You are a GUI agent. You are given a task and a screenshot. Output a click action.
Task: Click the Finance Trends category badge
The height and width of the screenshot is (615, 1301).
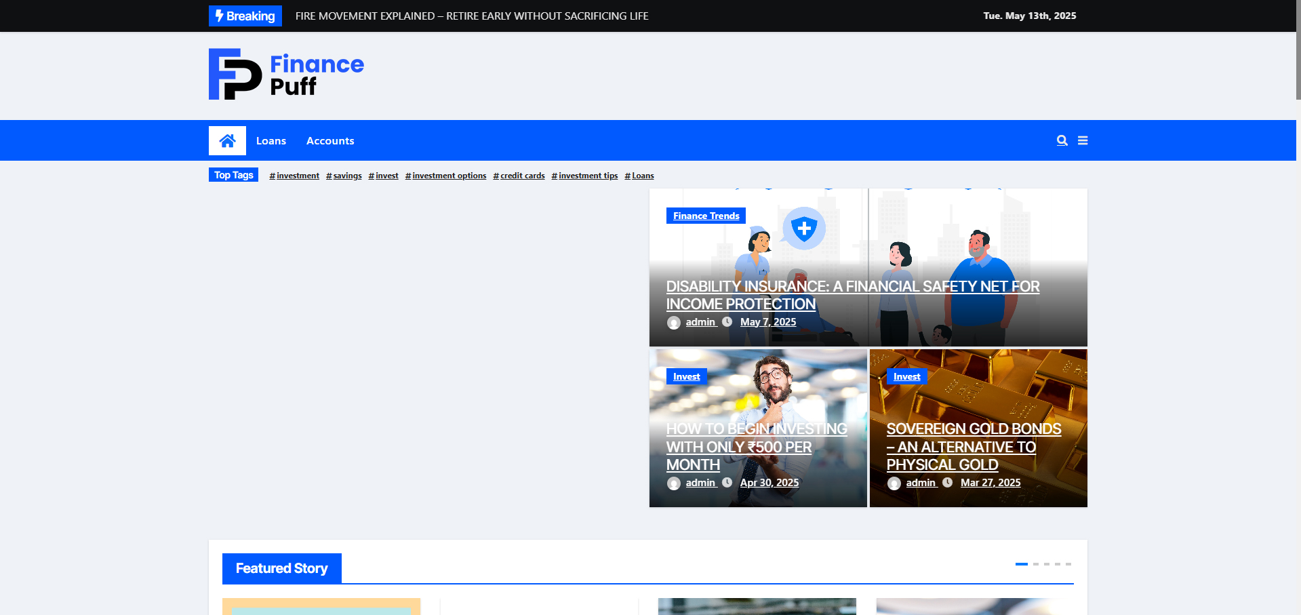706,216
